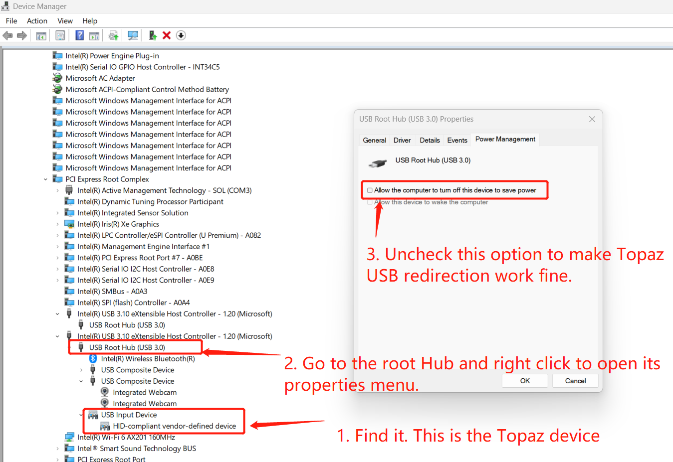Image resolution: width=673 pixels, height=462 pixels.
Task: Click Cancel in the Properties dialog
Action: point(575,381)
